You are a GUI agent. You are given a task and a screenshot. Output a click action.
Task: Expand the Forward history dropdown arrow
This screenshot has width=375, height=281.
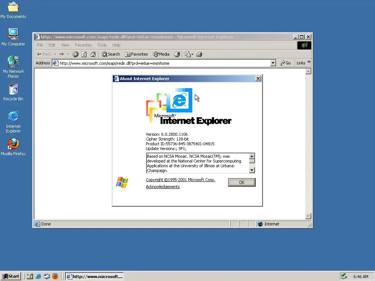(x=68, y=54)
